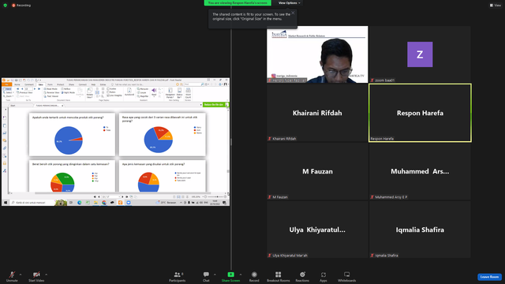
Task: Click the Status Bar ribbon button
Action: click(179, 93)
